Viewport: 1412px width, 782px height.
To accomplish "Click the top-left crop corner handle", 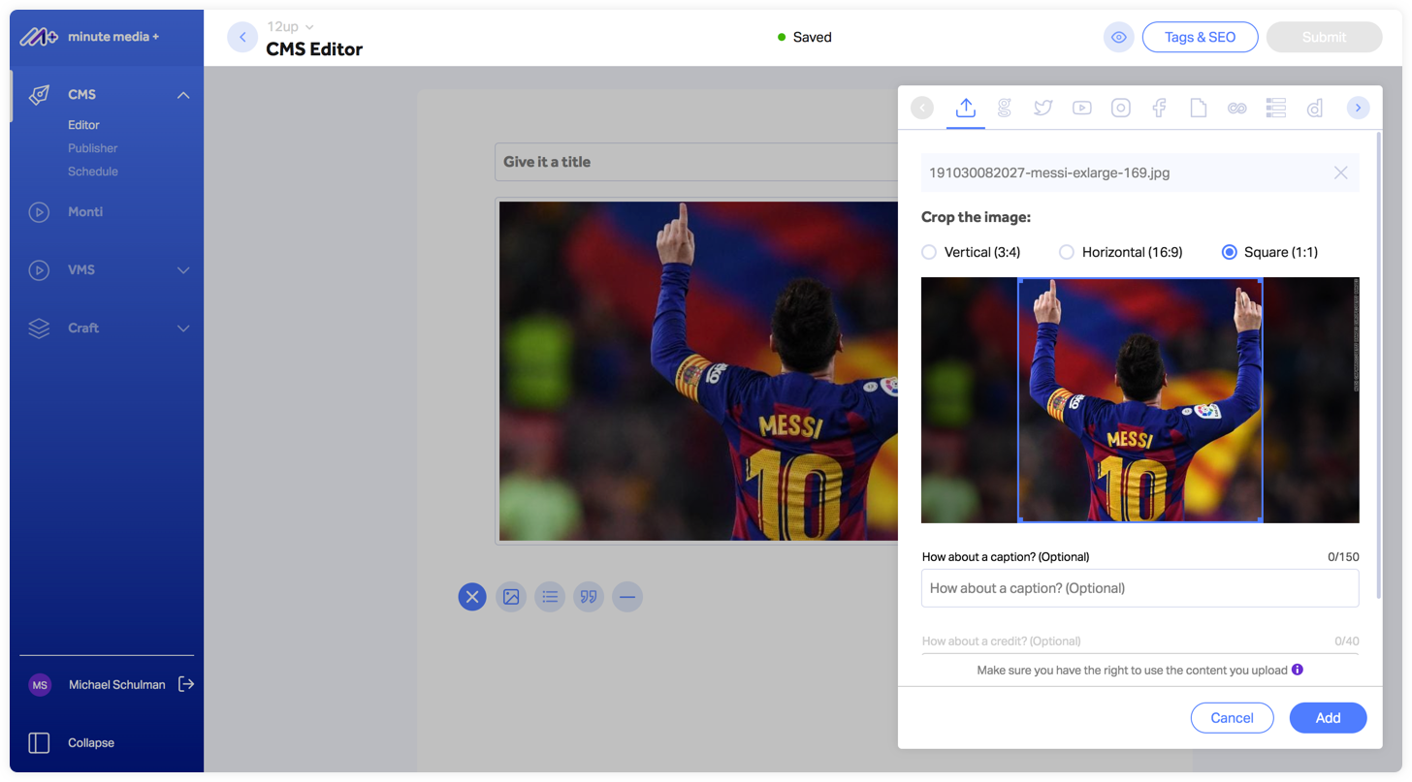I will tap(1018, 279).
